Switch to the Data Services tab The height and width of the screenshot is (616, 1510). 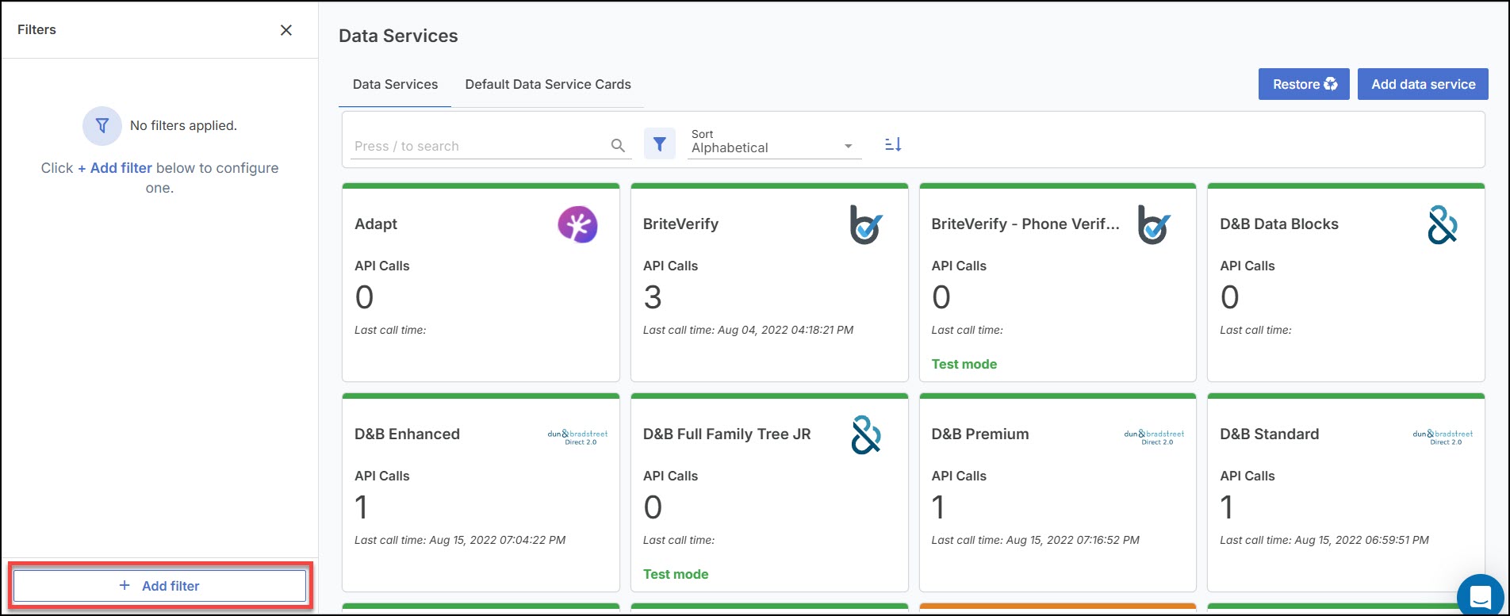(x=395, y=84)
